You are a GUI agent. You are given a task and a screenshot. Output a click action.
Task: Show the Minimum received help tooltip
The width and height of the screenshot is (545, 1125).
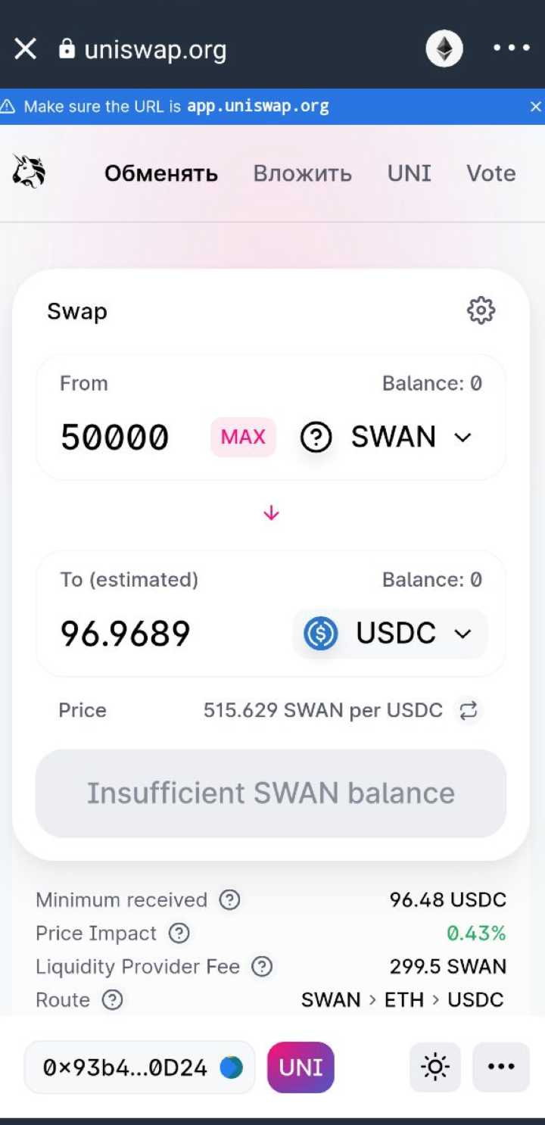[229, 899]
